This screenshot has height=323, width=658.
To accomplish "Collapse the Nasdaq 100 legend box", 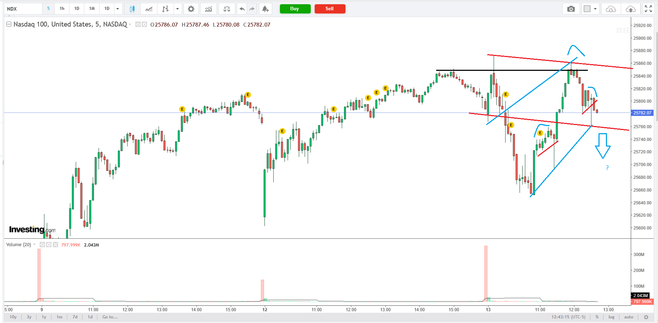I will (x=9, y=24).
